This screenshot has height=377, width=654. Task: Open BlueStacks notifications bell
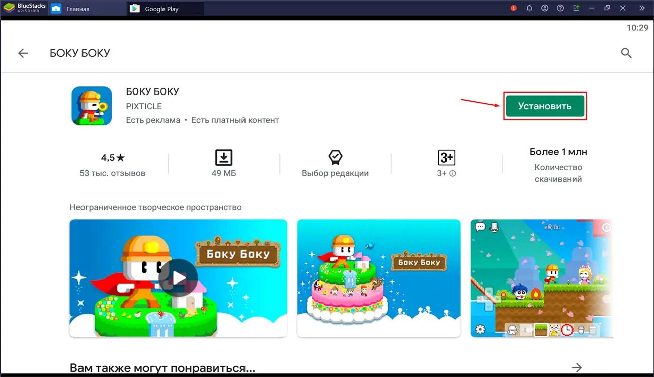[x=529, y=8]
